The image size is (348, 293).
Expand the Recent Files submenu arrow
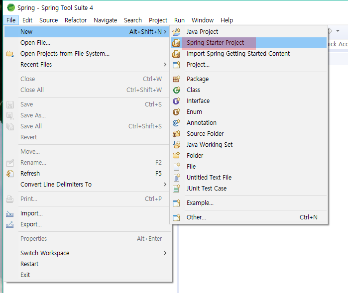(x=165, y=65)
